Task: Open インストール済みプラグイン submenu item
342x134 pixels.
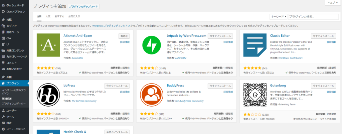Action: 14,92
